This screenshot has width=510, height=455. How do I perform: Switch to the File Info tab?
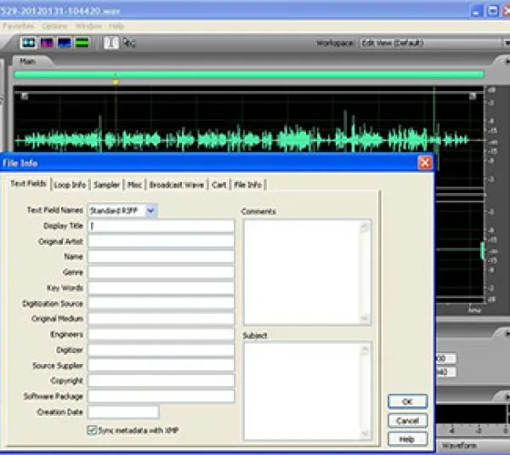[x=248, y=185]
